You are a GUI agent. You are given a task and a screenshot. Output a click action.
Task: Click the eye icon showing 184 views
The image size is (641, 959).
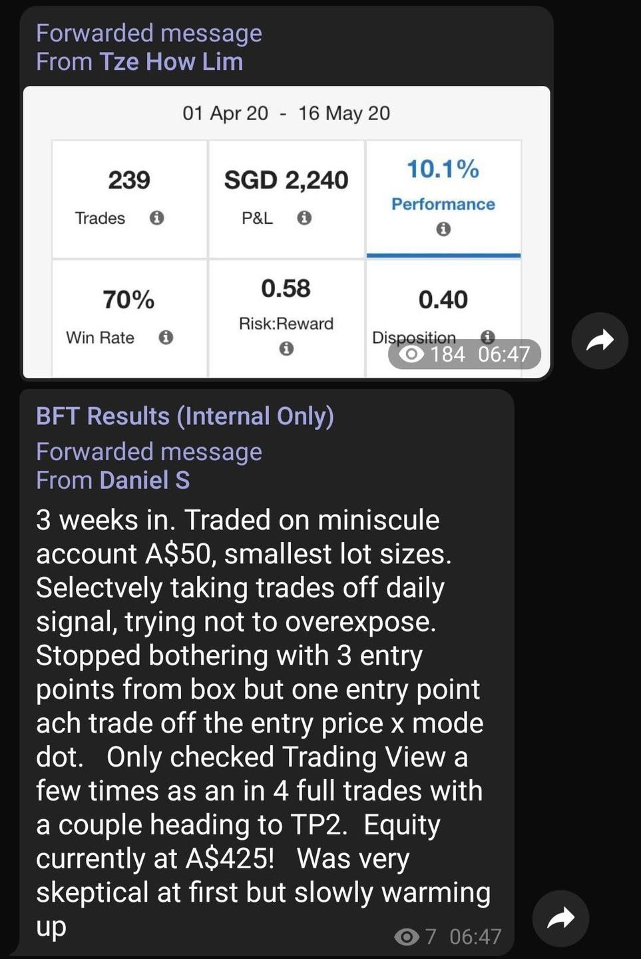[x=411, y=354]
